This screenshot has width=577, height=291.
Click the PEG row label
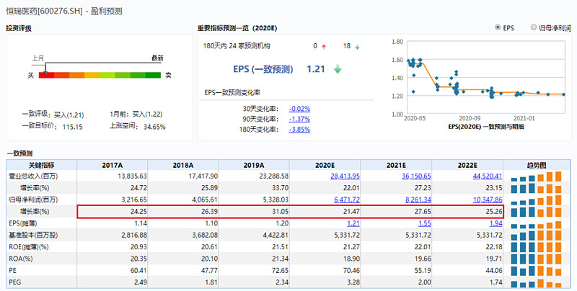coord(14,282)
